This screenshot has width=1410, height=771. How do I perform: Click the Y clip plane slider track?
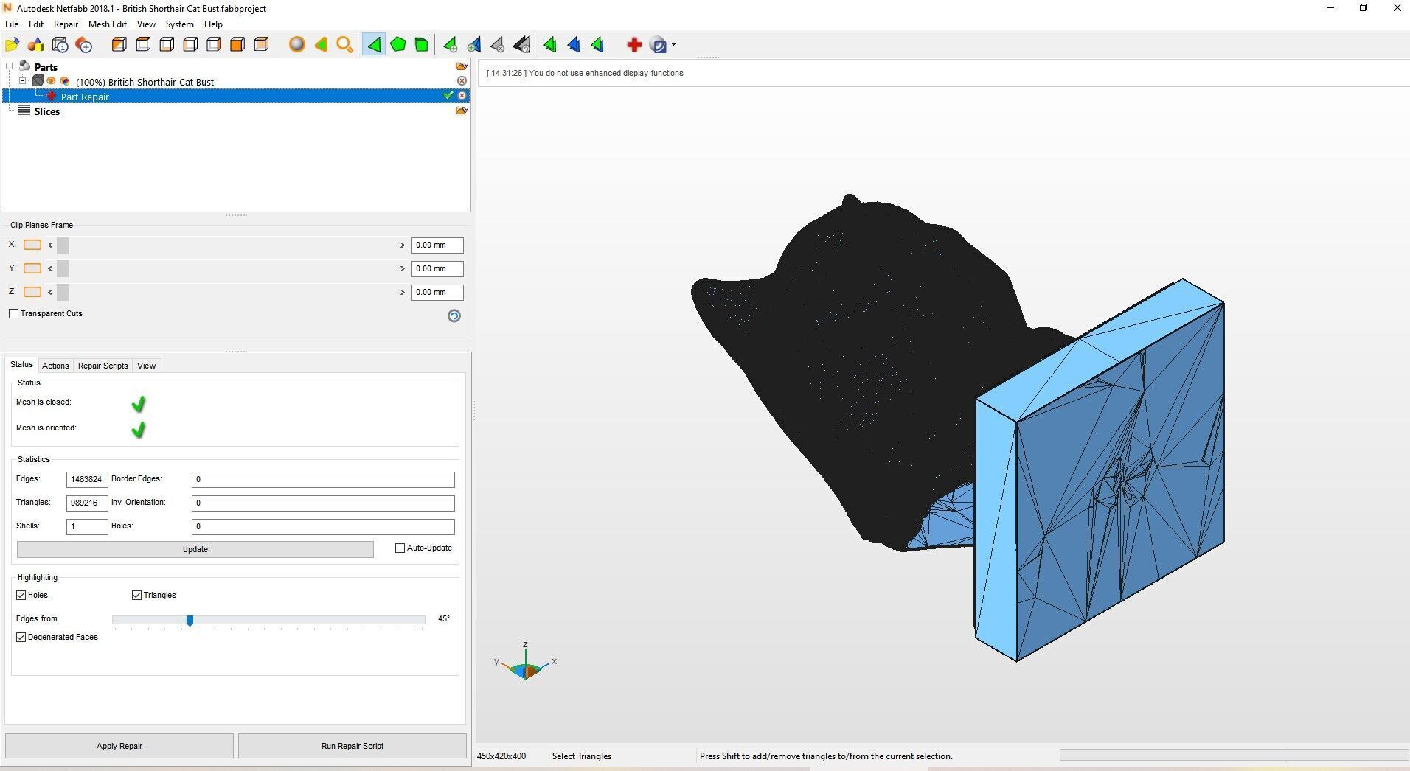tap(226, 268)
